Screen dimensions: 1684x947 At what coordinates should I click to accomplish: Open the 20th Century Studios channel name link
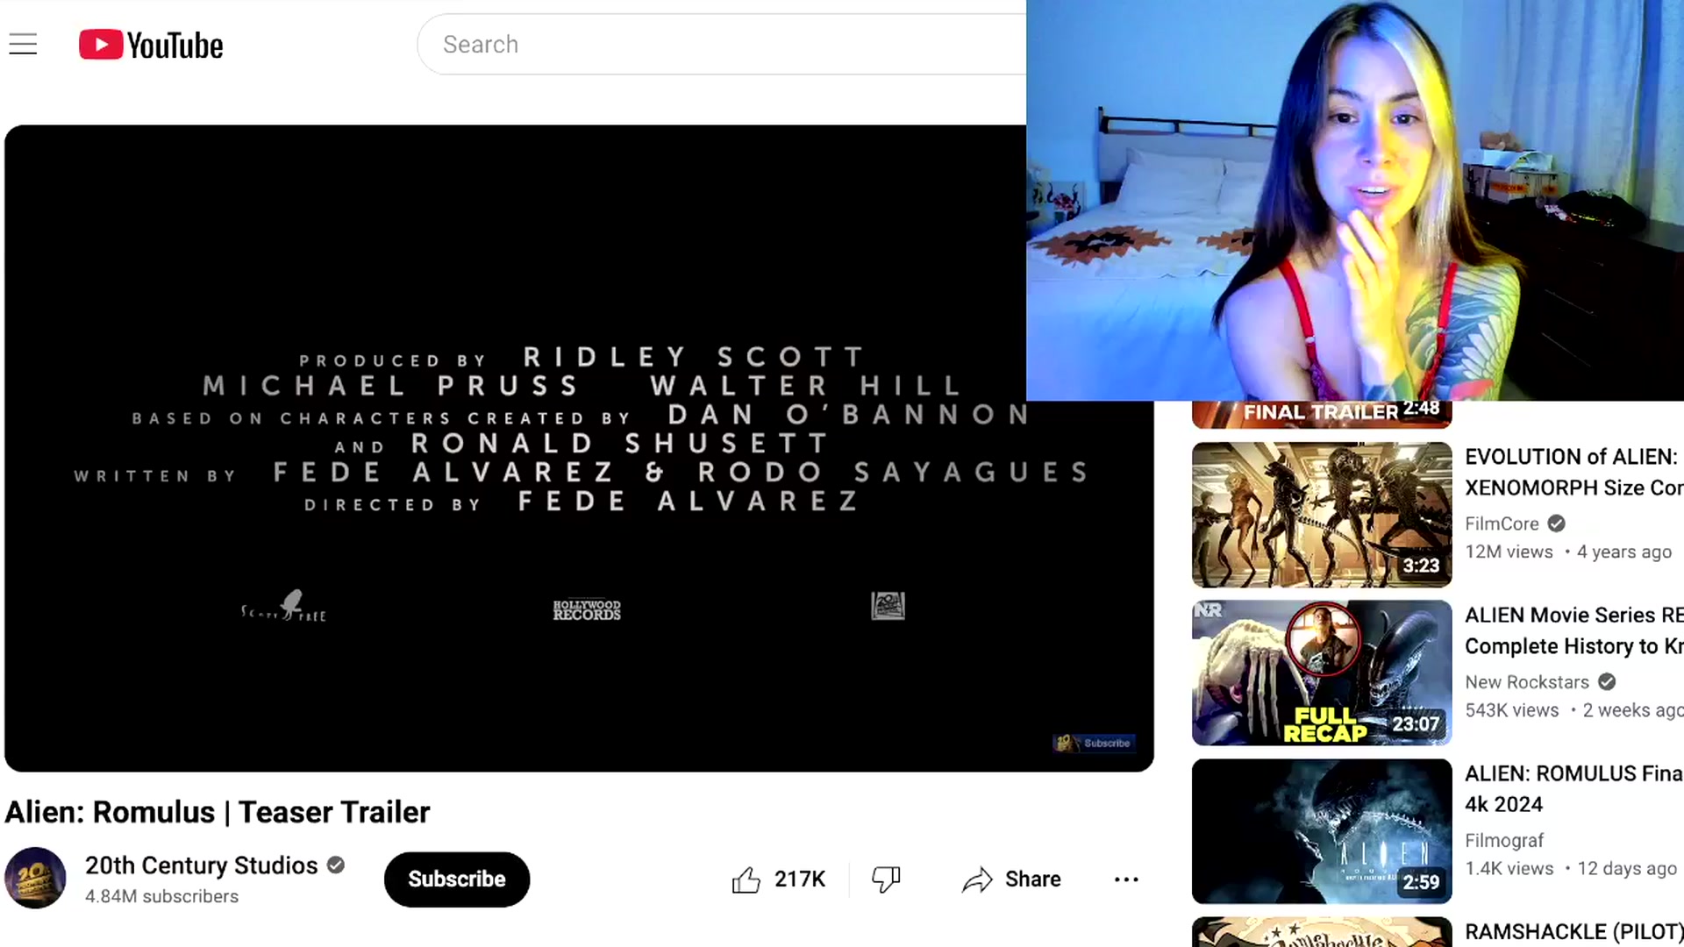(x=201, y=865)
